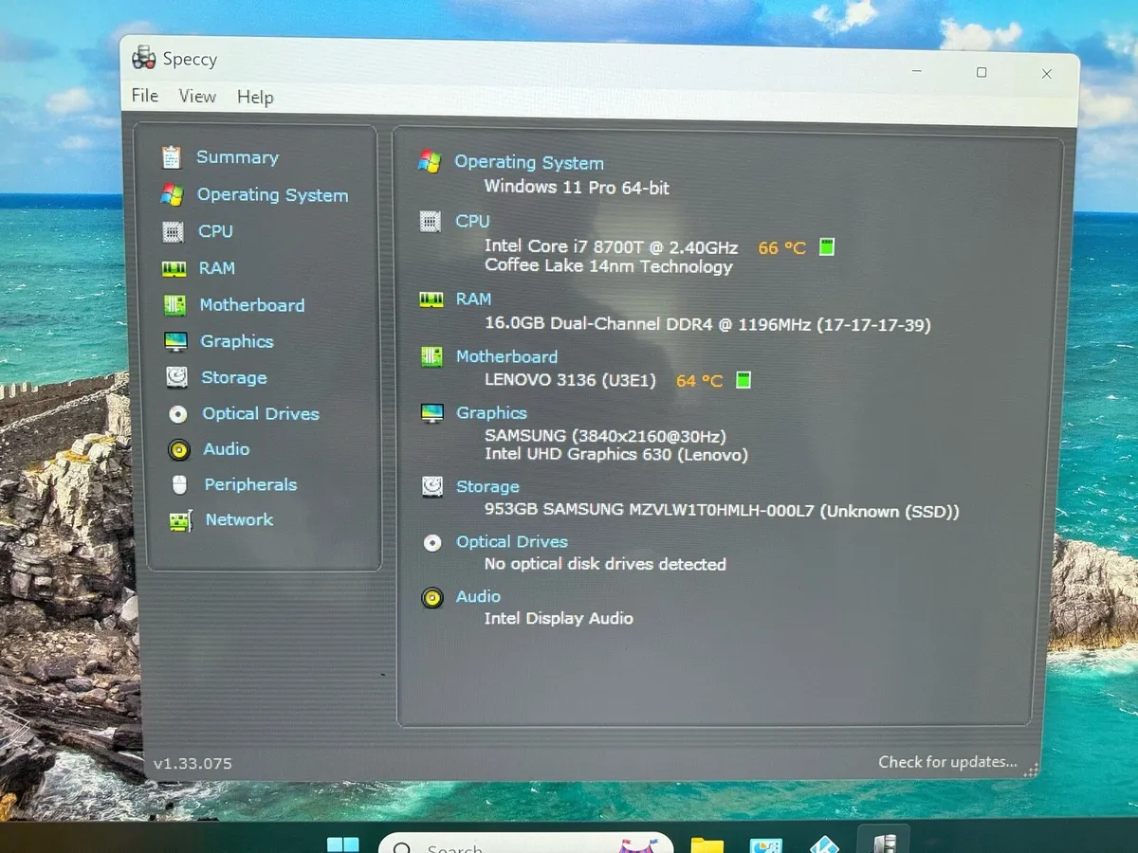Select Motherboard in the sidebar
This screenshot has width=1138, height=853.
click(x=251, y=305)
